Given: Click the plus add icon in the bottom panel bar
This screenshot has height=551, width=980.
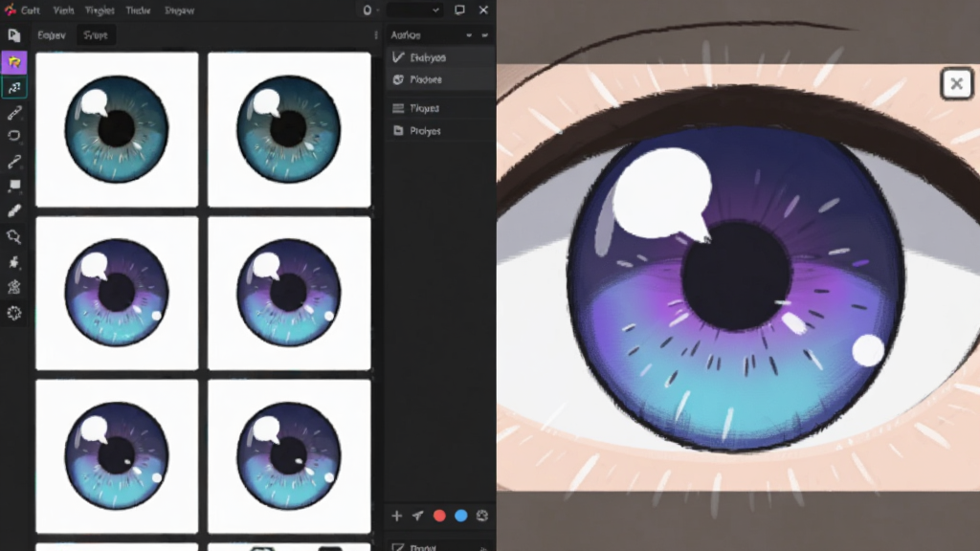Looking at the screenshot, I should pos(397,516).
